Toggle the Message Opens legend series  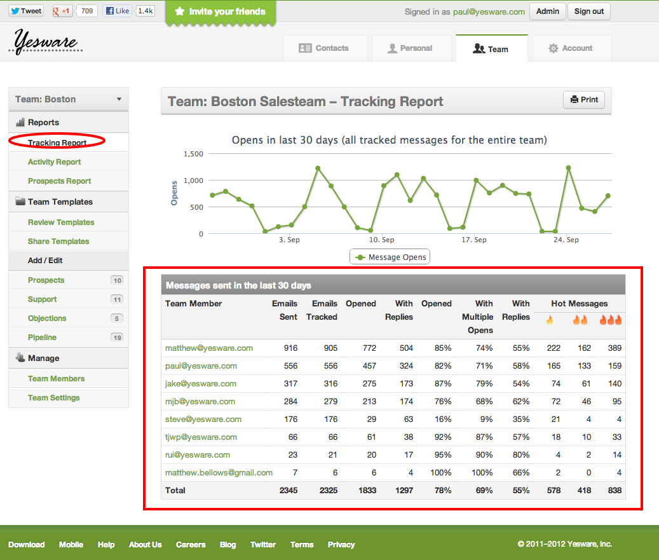tap(390, 257)
